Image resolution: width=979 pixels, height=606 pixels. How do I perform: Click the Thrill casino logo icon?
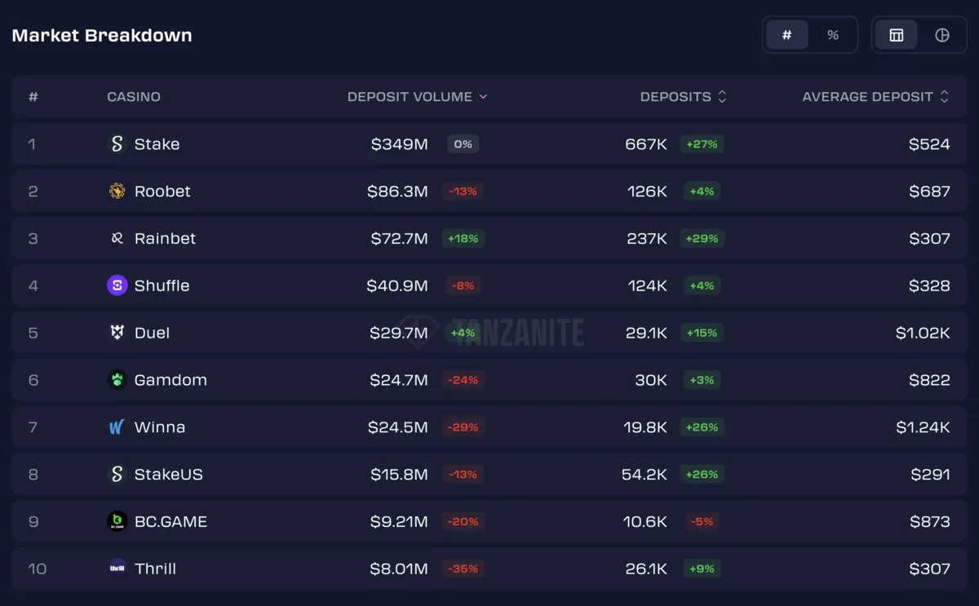tap(117, 568)
